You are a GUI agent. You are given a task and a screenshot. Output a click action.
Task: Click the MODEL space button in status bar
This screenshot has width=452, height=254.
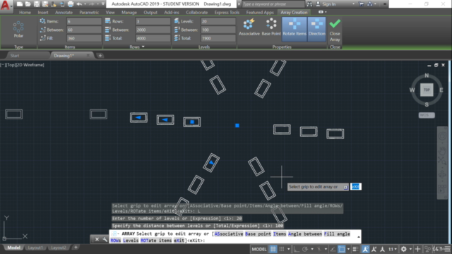(x=259, y=249)
